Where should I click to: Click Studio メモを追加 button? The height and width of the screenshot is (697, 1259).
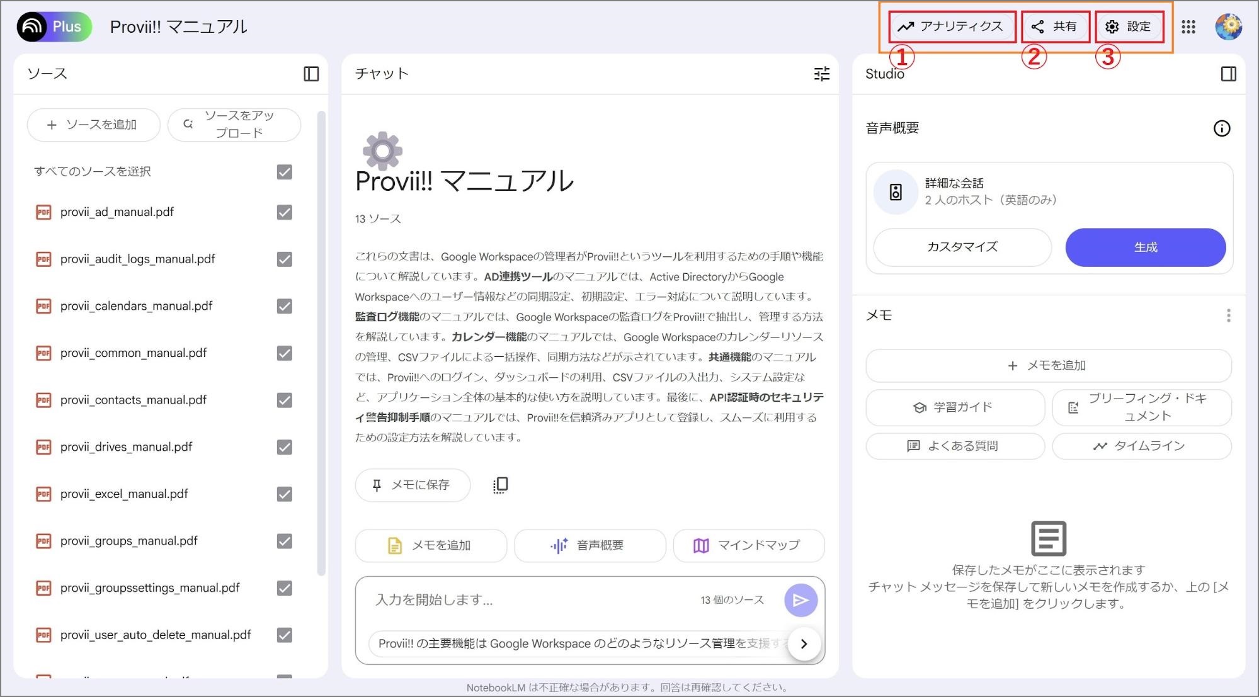click(1048, 366)
